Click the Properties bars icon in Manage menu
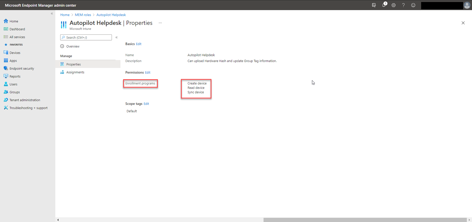 (62, 64)
